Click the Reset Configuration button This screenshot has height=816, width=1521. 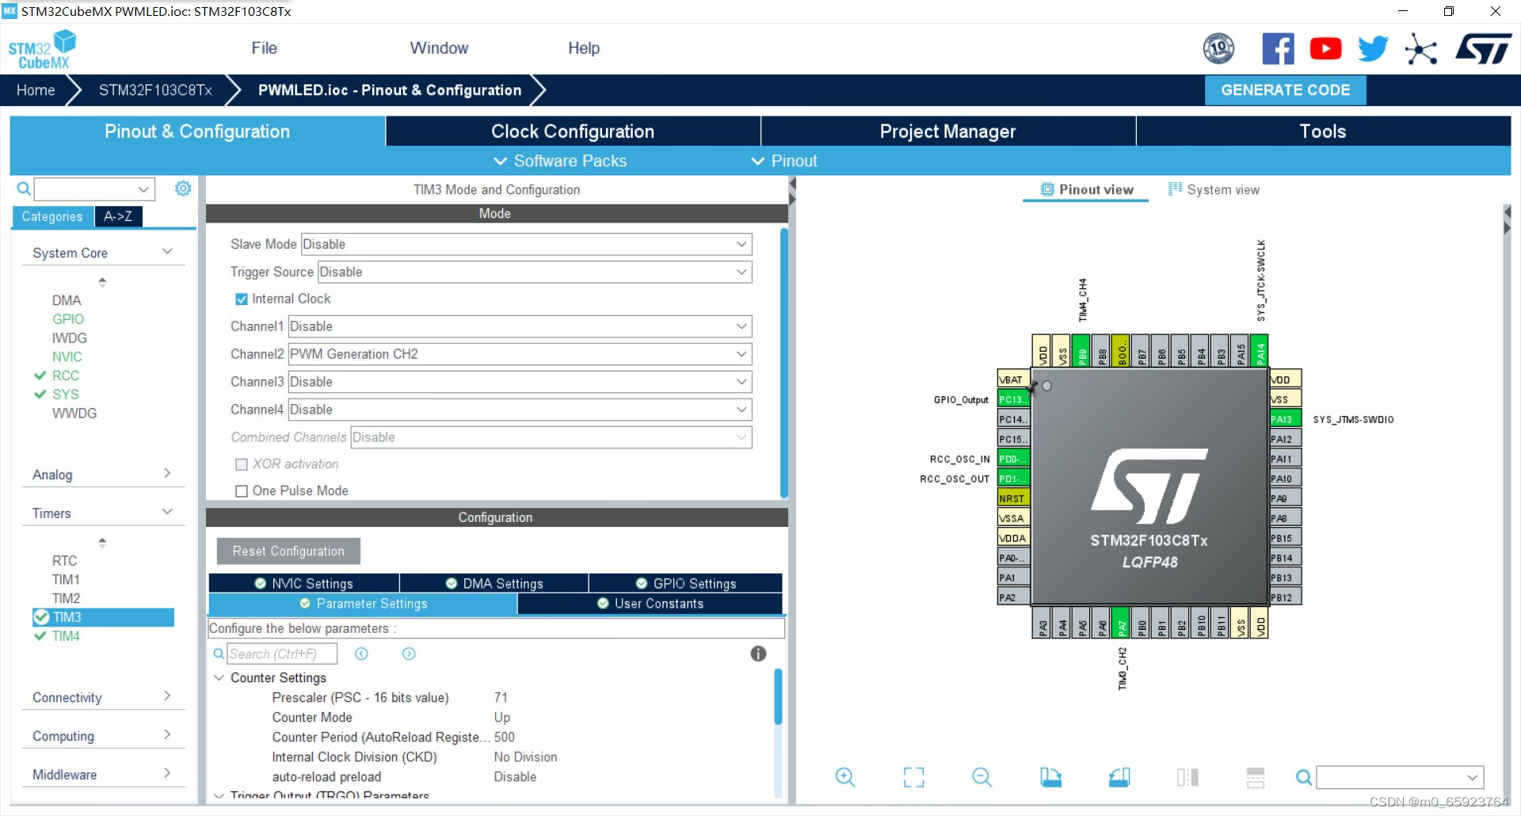(x=288, y=551)
